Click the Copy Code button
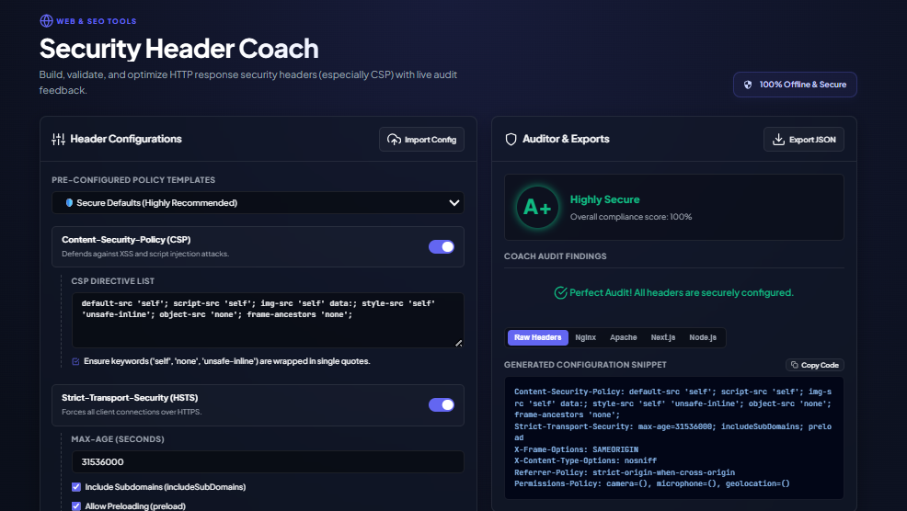Image resolution: width=907 pixels, height=511 pixels. pyautogui.click(x=814, y=365)
